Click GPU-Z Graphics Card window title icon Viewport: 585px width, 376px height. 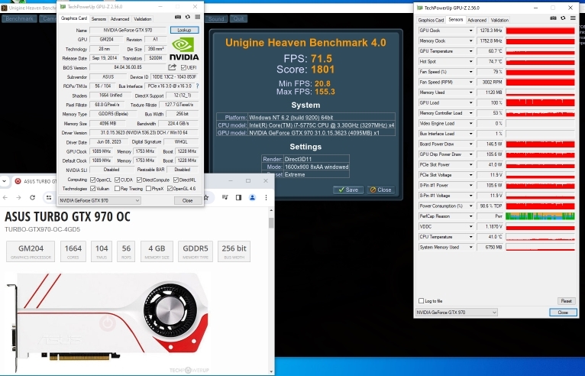click(x=63, y=7)
